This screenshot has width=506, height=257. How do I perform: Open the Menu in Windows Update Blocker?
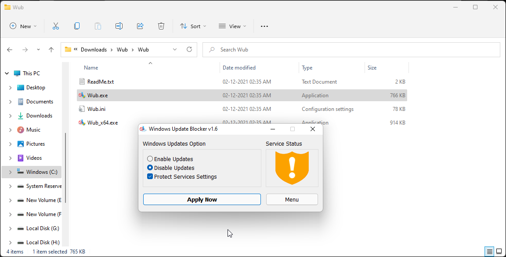(292, 199)
